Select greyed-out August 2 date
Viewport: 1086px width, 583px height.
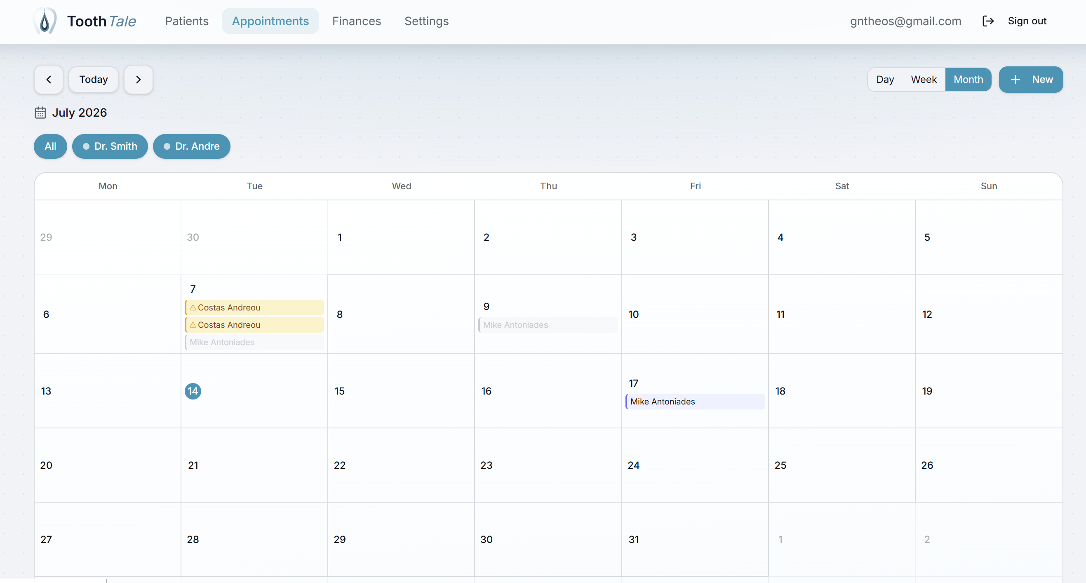[927, 540]
